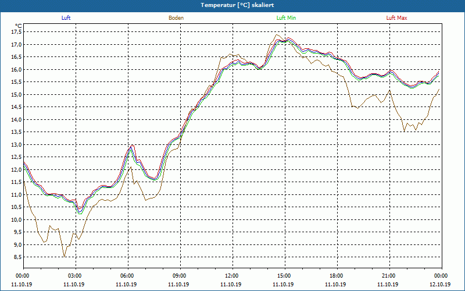Click the 10,0 y-axis value
The image size is (465, 291).
click(17, 220)
